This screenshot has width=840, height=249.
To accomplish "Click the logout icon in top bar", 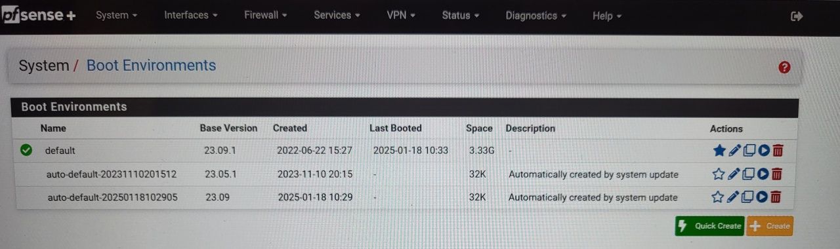I will click(x=797, y=16).
